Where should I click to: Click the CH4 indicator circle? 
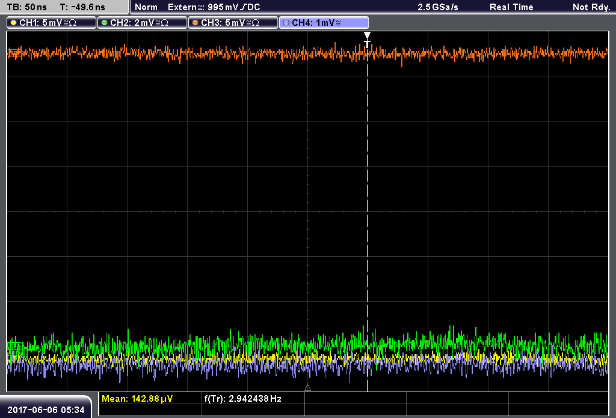[286, 23]
